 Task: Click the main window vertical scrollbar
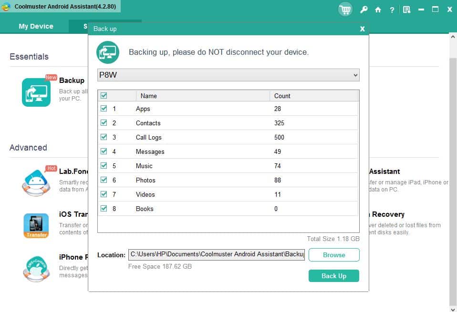click(x=453, y=167)
